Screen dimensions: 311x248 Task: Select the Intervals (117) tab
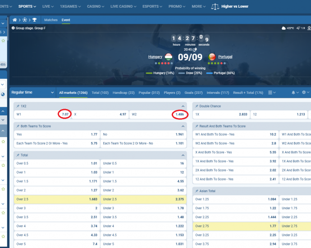218,92
